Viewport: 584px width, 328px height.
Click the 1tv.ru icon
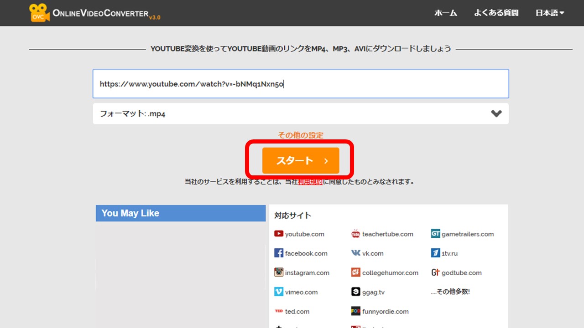435,253
